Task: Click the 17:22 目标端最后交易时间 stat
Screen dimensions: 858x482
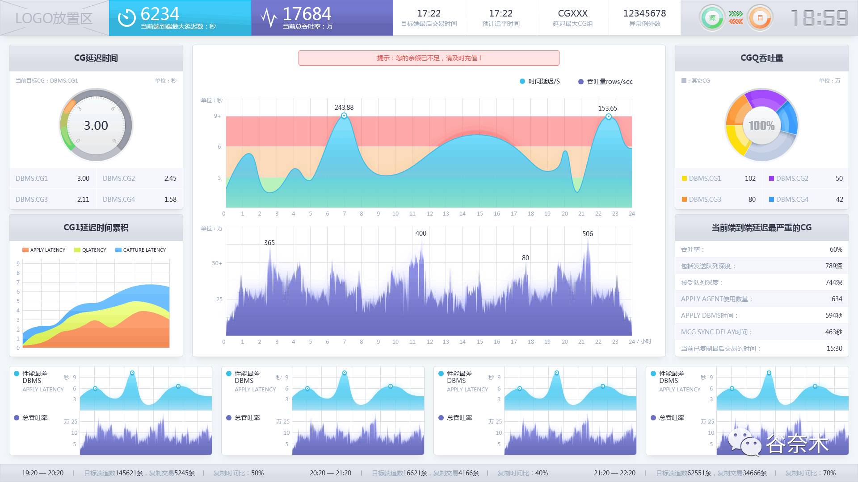Action: [x=429, y=18]
